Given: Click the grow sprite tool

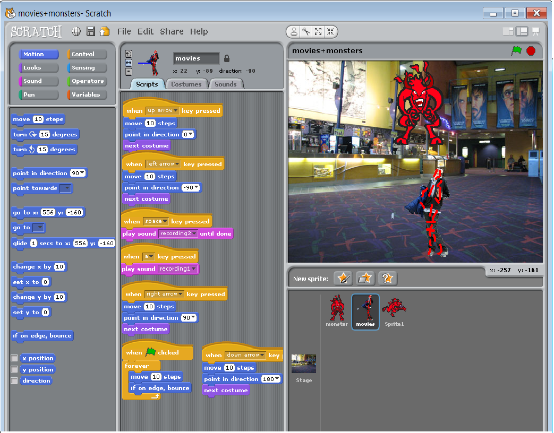Looking at the screenshot, I should point(318,31).
